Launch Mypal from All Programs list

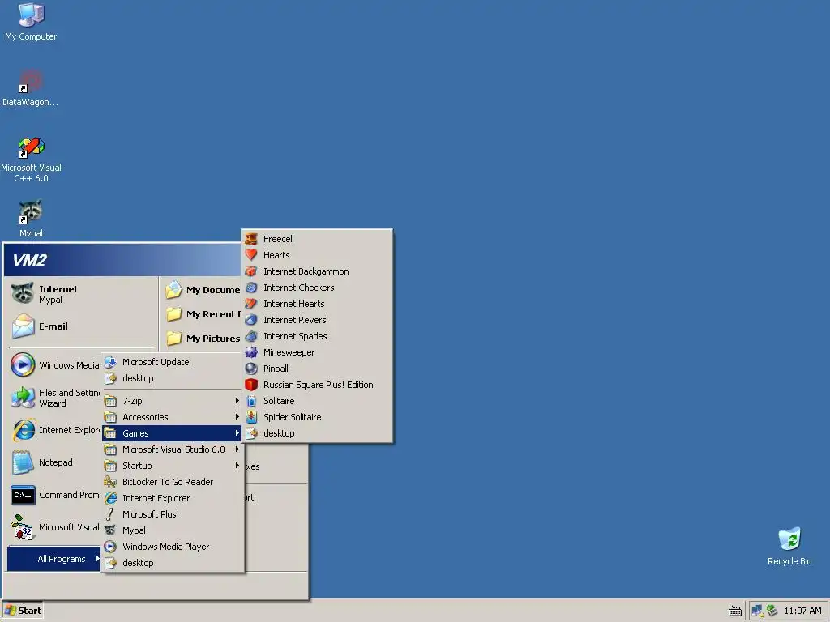173,530
